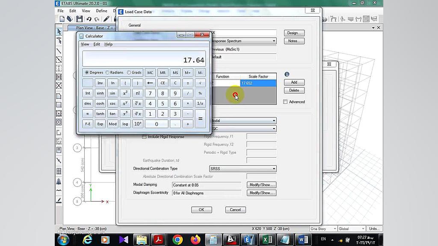Click the pencil Refresh icon in ETABS toolbar
438x246 pixels.
tap(106, 19)
